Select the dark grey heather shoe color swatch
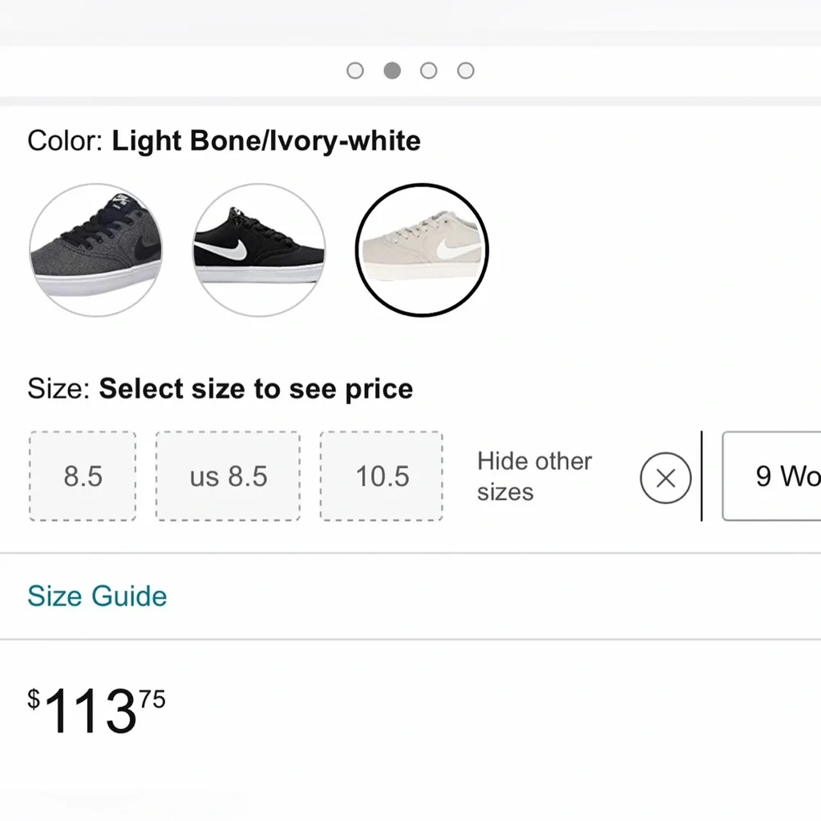 point(96,250)
